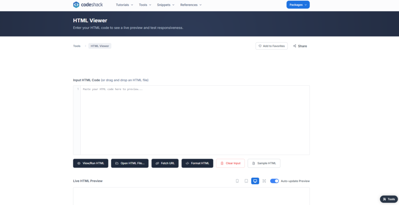The height and width of the screenshot is (205, 399).
Task: Go to the Tools breadcrumb link
Action: click(77, 46)
